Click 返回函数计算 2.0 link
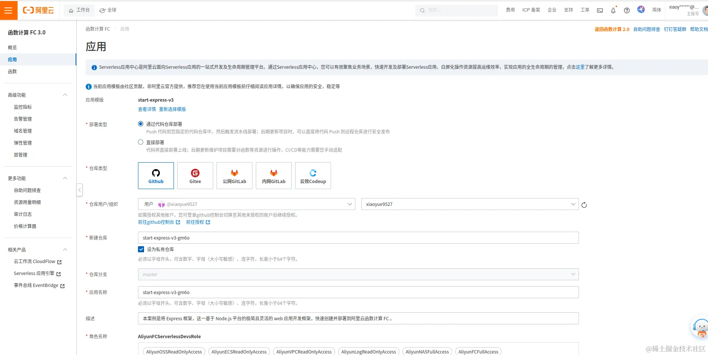 pyautogui.click(x=611, y=29)
